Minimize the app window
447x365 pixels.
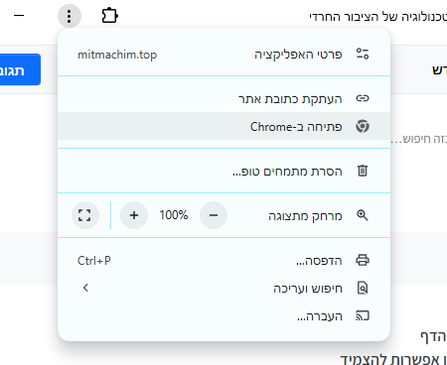click(x=19, y=16)
